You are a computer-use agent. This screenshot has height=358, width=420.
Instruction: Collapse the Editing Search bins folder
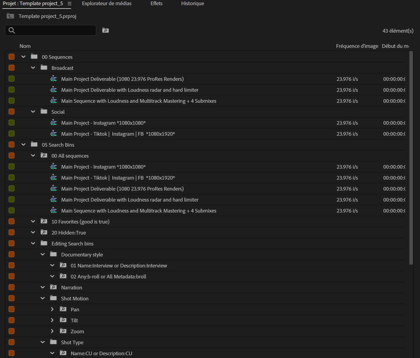click(33, 243)
